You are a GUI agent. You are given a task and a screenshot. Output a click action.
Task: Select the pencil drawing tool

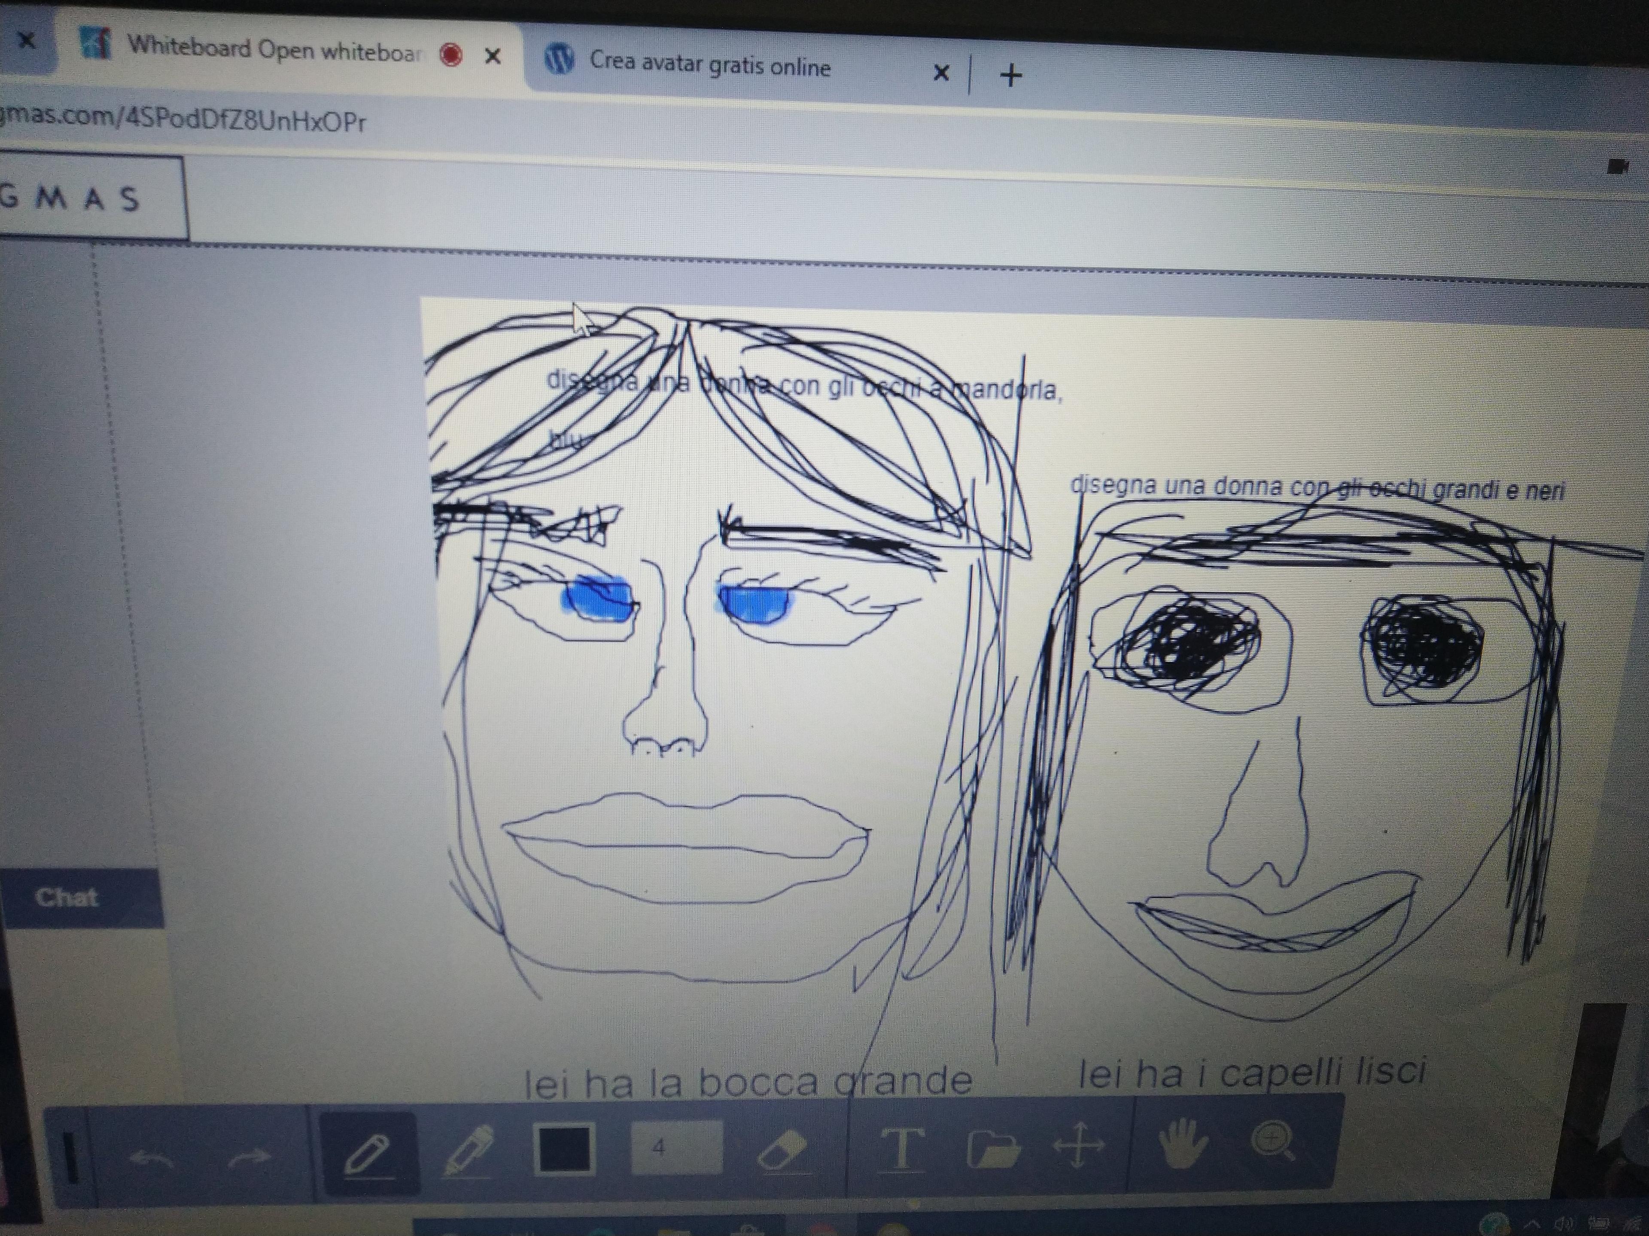point(368,1153)
